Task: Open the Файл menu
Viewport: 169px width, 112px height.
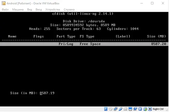Action: 5,10
